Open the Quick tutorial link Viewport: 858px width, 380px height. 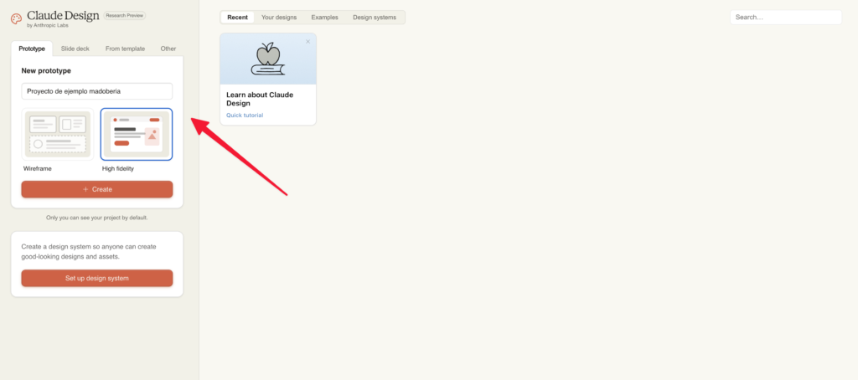tap(245, 116)
